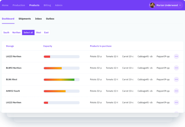This screenshot has height=127, width=185.
Task: Expand the user menu chevron beside Marian Underwood
Action: click(x=180, y=5)
